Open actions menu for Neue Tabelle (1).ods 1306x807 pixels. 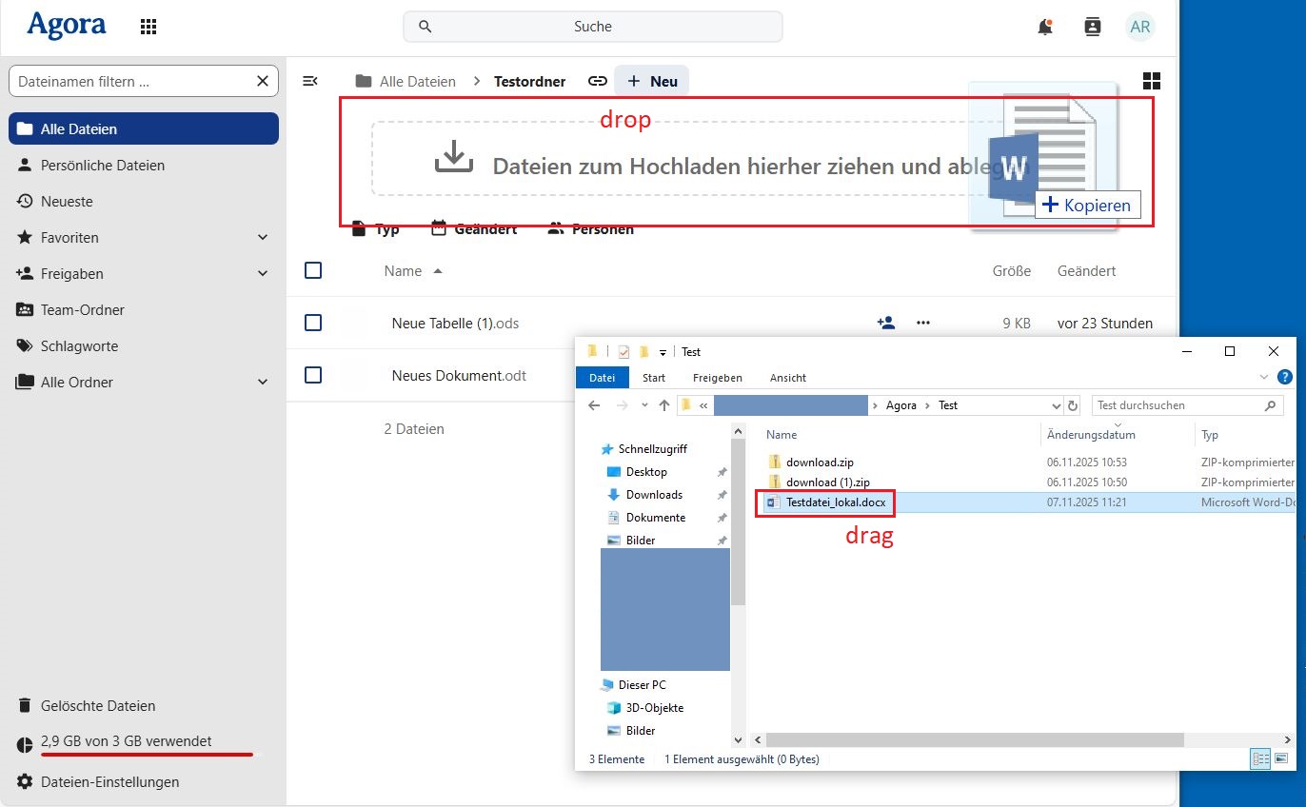click(x=922, y=323)
